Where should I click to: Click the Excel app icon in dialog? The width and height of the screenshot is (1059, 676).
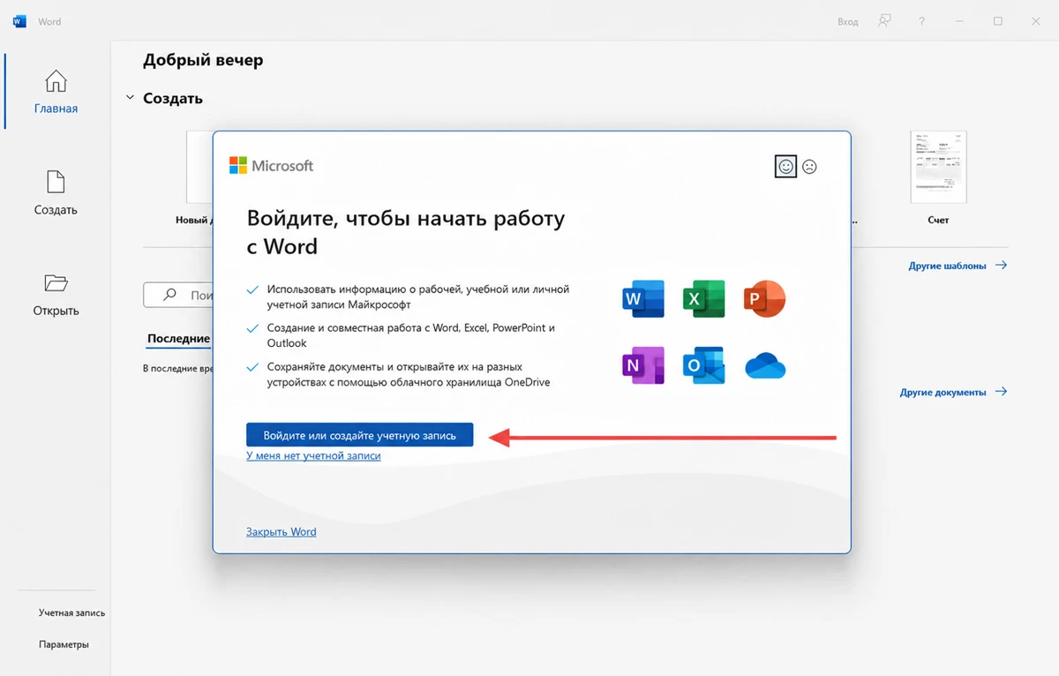click(x=703, y=300)
